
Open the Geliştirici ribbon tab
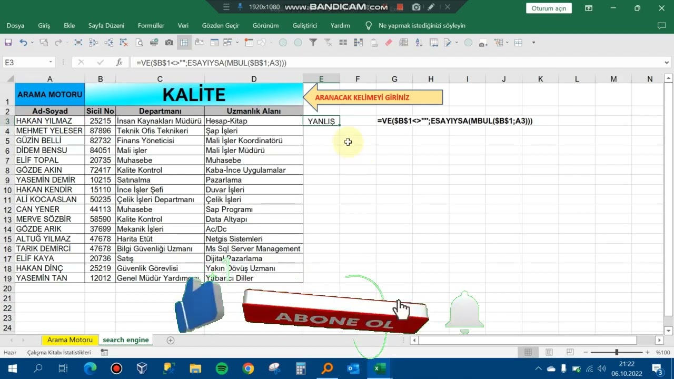coord(305,25)
